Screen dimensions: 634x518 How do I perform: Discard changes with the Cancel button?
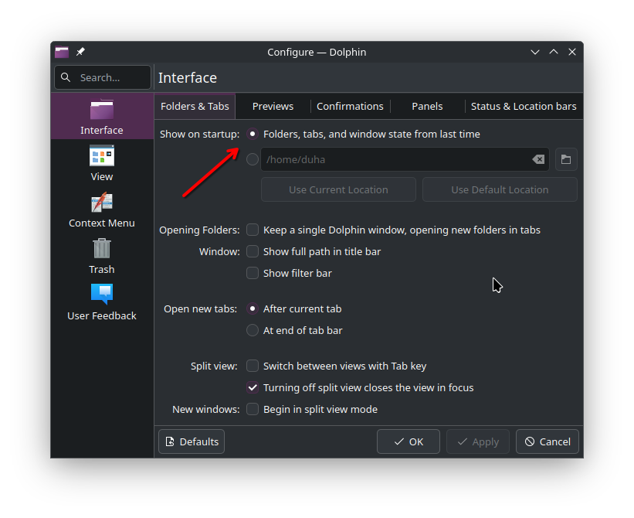548,441
